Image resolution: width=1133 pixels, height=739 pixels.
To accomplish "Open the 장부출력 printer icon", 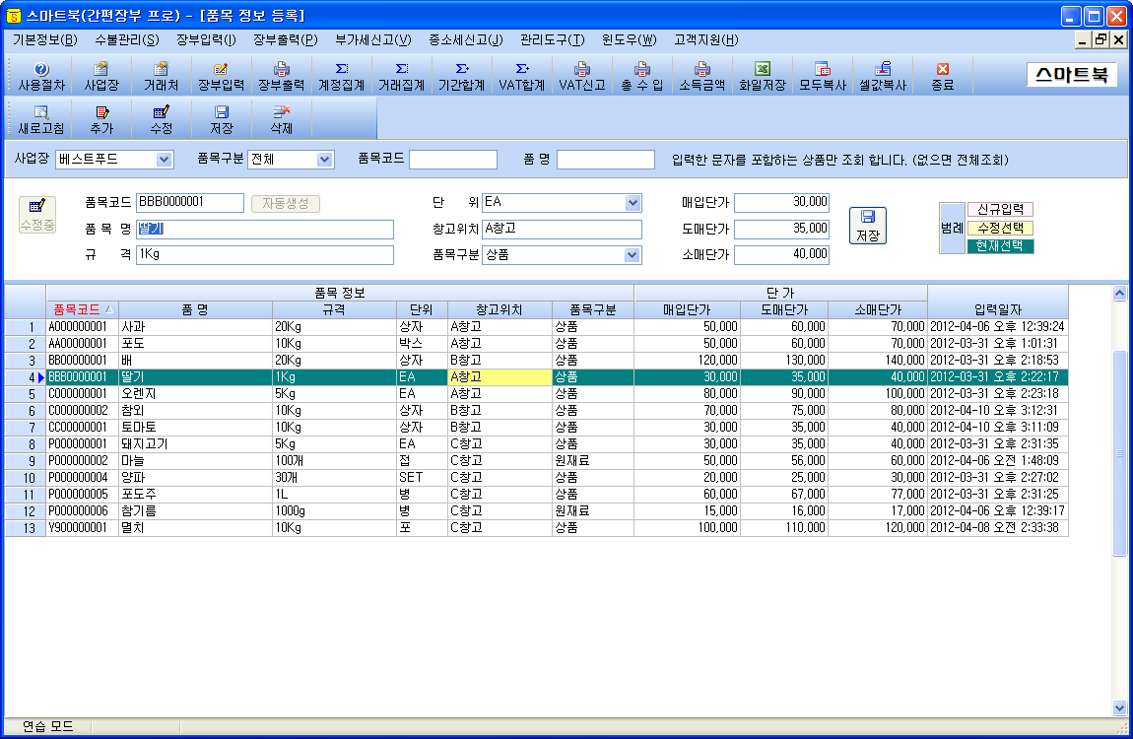I will [x=281, y=76].
